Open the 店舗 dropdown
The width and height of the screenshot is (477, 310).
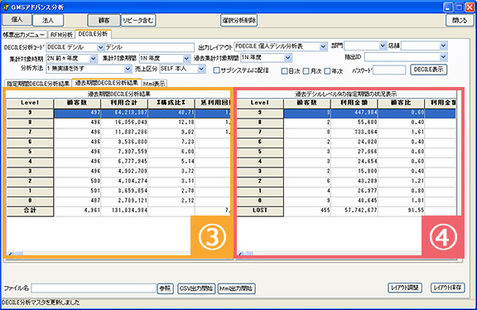(x=443, y=46)
